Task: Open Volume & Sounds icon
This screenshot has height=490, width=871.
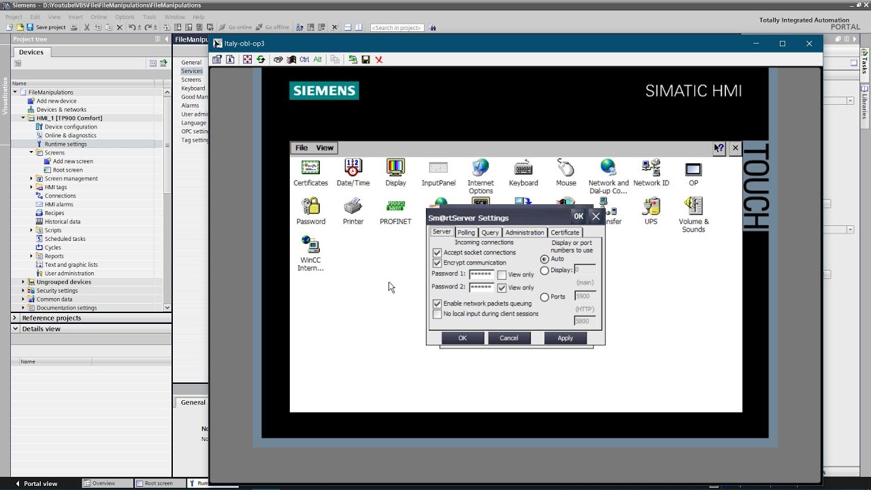Action: (693, 215)
